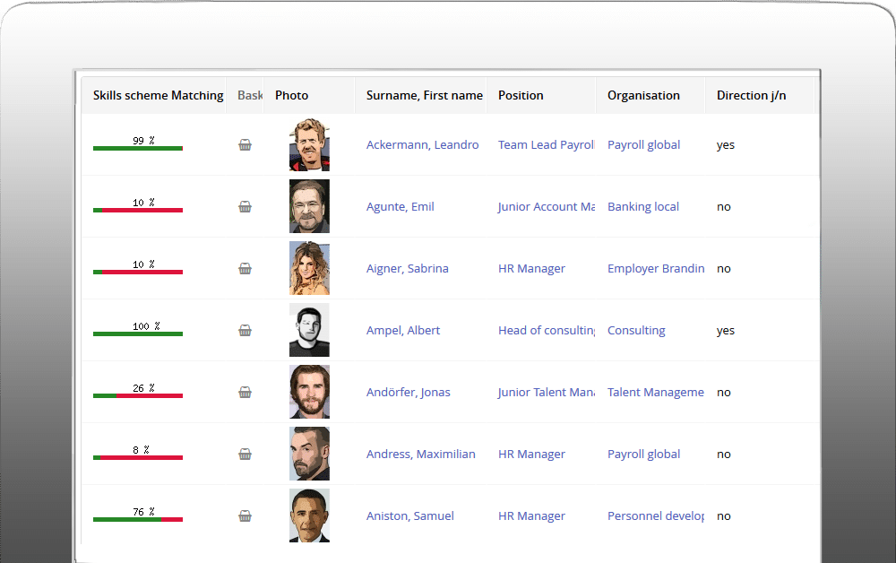Open Andress, Maximilian's profile photo
The width and height of the screenshot is (896, 563).
coord(309,454)
